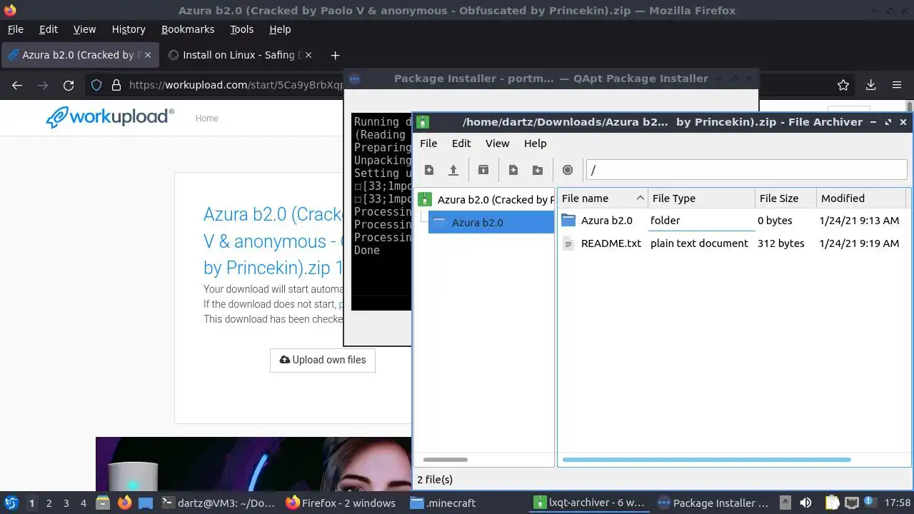Click the volume speaker tray icon

tap(805, 503)
